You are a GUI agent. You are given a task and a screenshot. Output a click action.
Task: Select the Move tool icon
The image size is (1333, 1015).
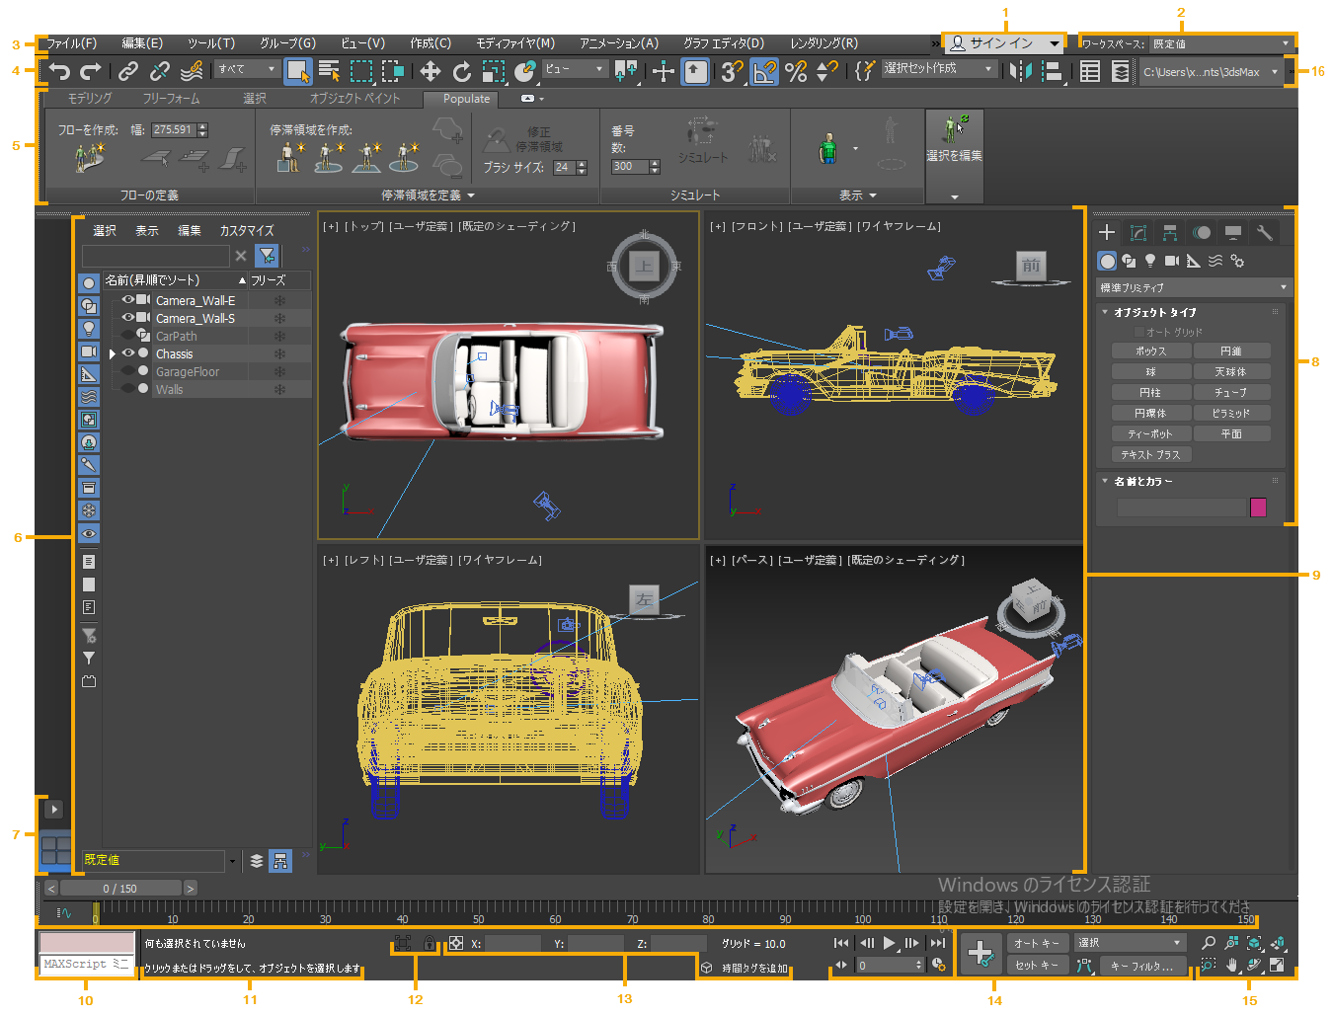pos(430,71)
